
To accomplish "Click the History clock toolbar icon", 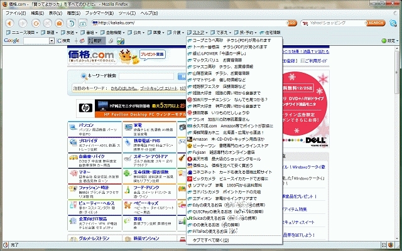I will coord(71,23).
